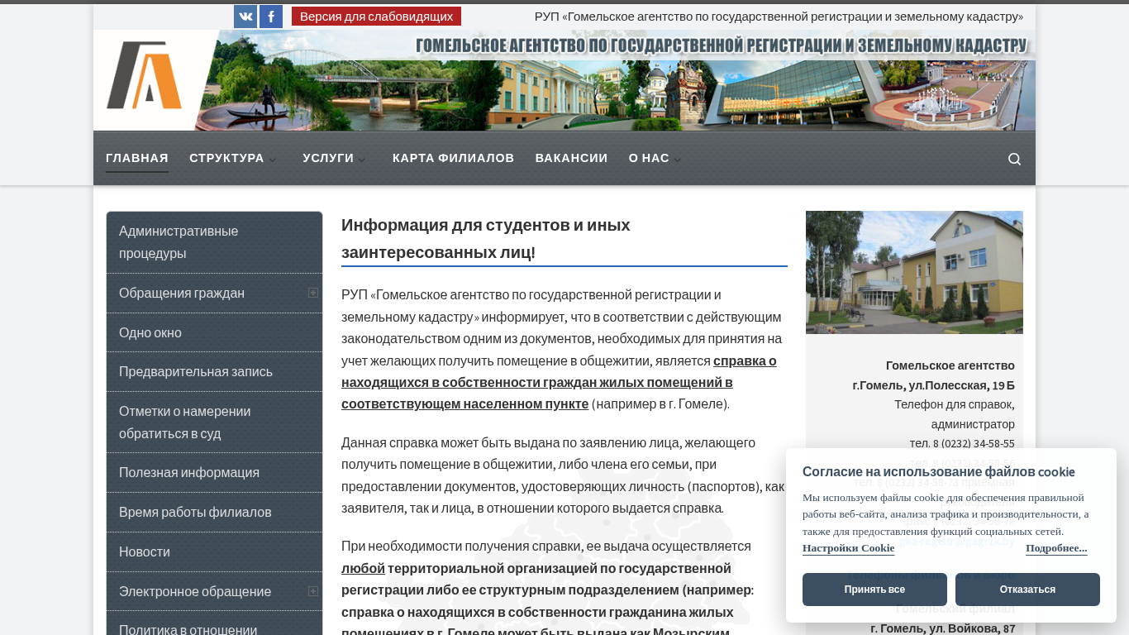The height and width of the screenshot is (635, 1129).
Task: Expand the 'Обращения граждан' plus icon
Action: click(x=313, y=293)
